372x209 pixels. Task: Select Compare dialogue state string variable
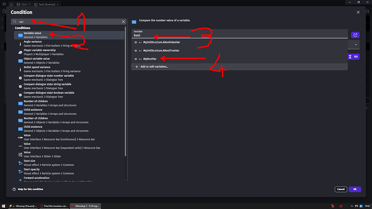[69, 86]
